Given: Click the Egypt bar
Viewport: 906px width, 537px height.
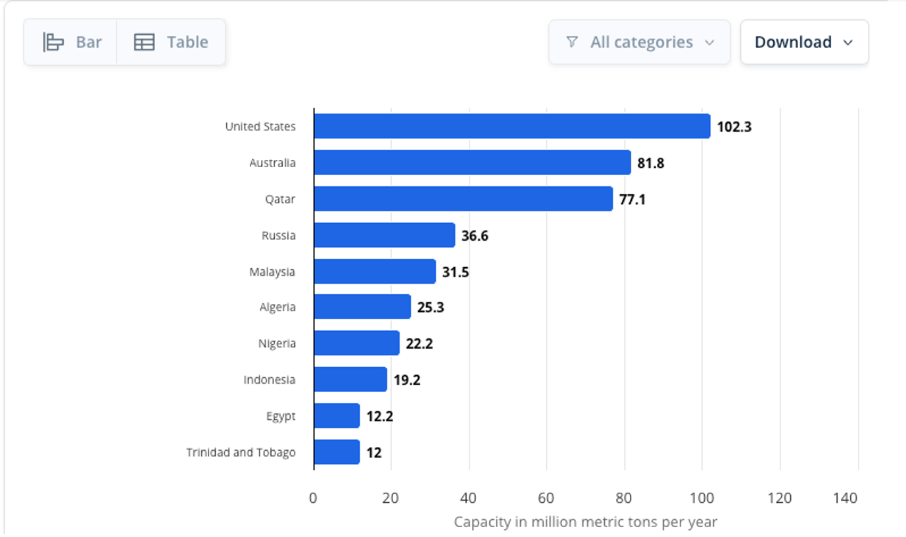Looking at the screenshot, I should tap(337, 416).
